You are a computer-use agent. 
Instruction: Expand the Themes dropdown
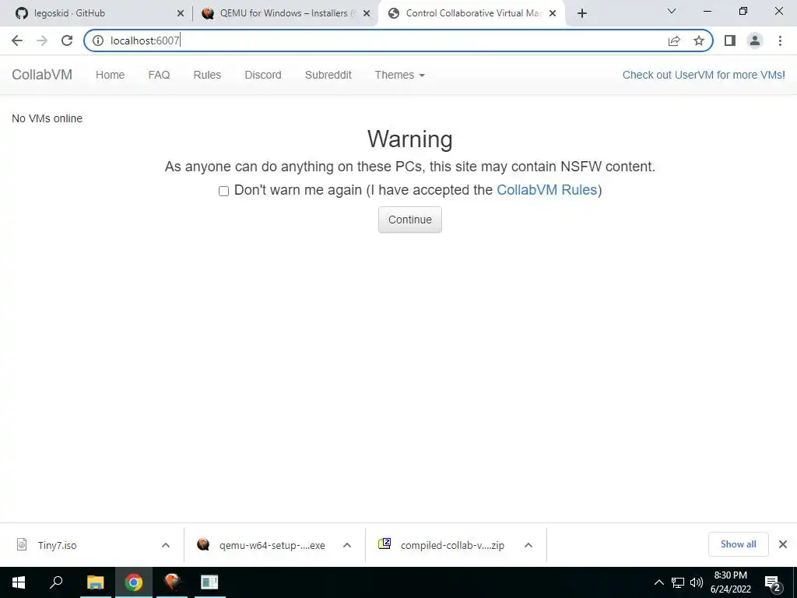pos(399,75)
